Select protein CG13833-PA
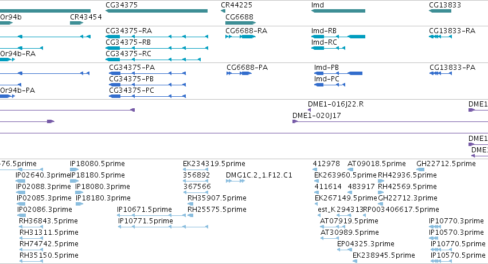This screenshot has height=264, width=488. tap(452, 68)
